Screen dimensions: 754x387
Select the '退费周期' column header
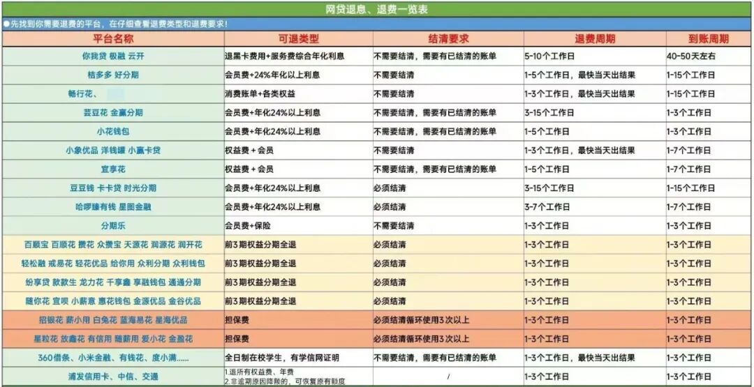point(595,39)
